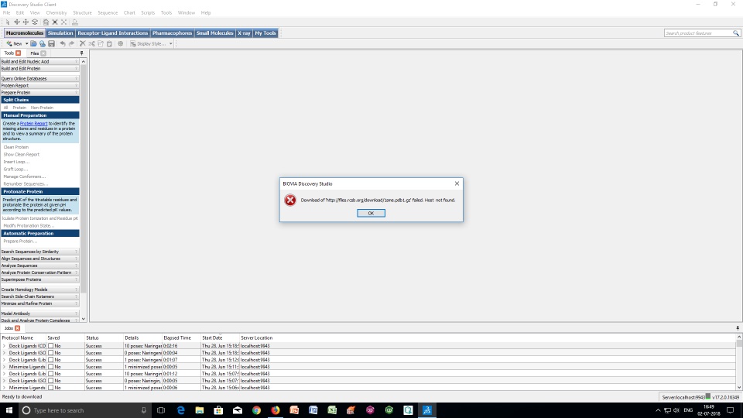Viewport: 743px width, 418px height.
Task: Click the search magnifier icon
Action: coord(736,33)
